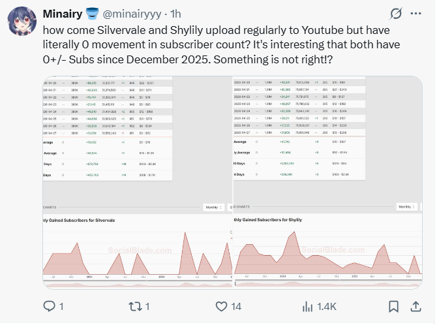Bookmark this post
439x325 pixels.
[x=393, y=306]
